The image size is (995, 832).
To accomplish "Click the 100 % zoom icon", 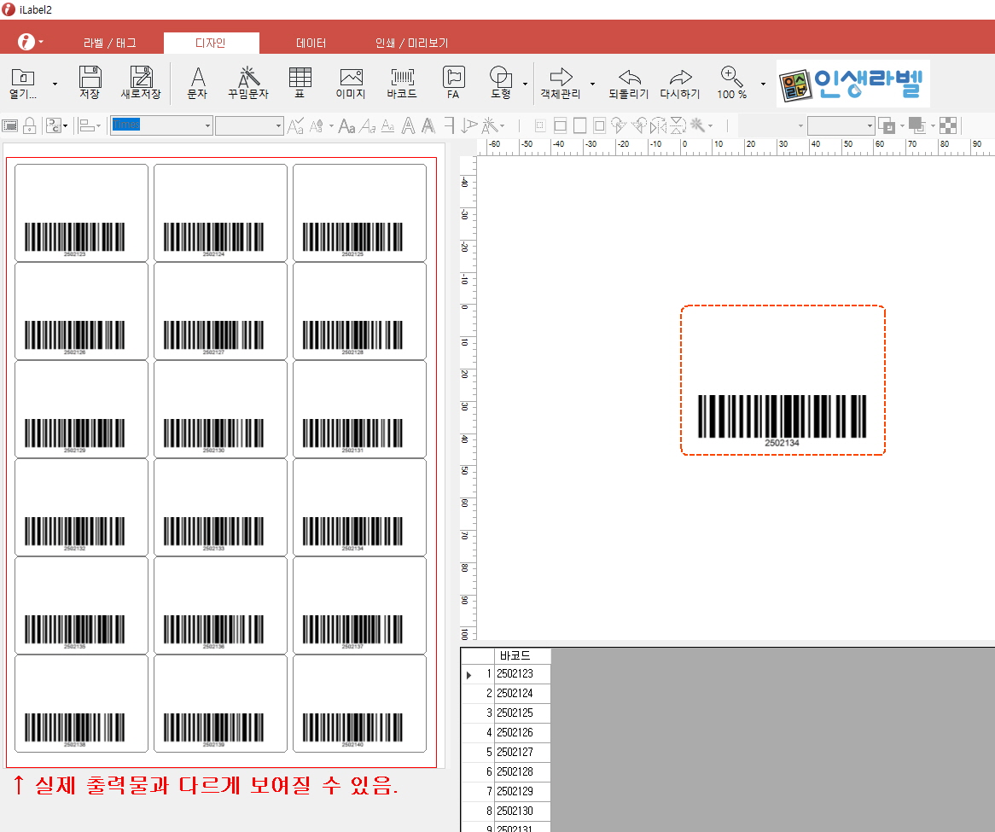I will point(731,84).
